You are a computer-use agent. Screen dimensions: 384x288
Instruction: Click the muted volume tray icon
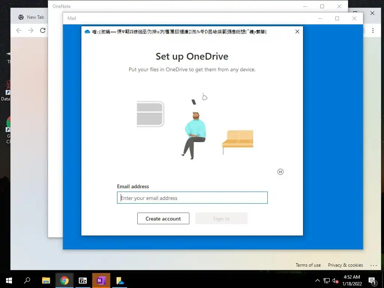[x=336, y=280]
